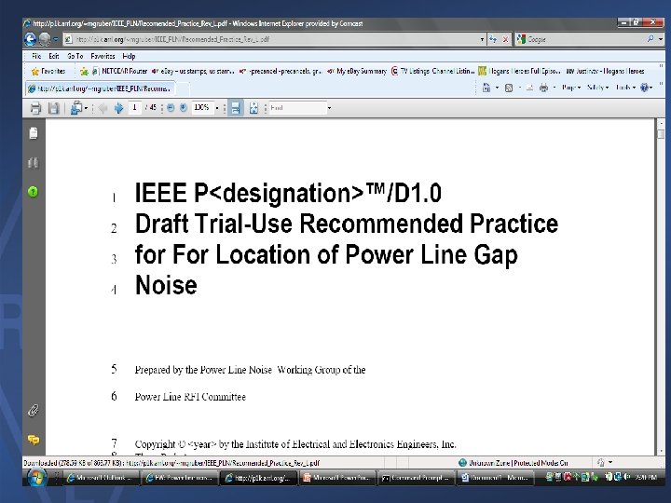Viewport: 671px width, 503px height.
Task: Click the Google search box
Action: click(584, 39)
